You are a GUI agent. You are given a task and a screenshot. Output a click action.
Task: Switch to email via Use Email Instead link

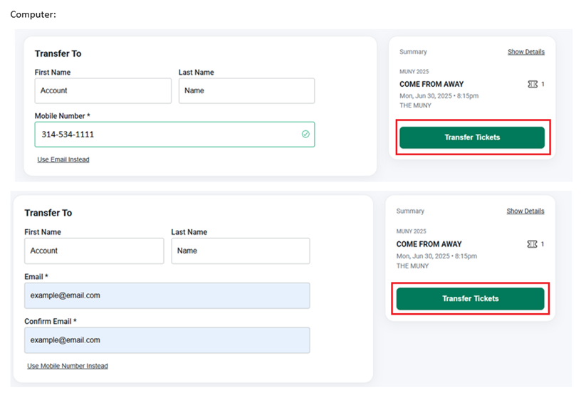[63, 159]
